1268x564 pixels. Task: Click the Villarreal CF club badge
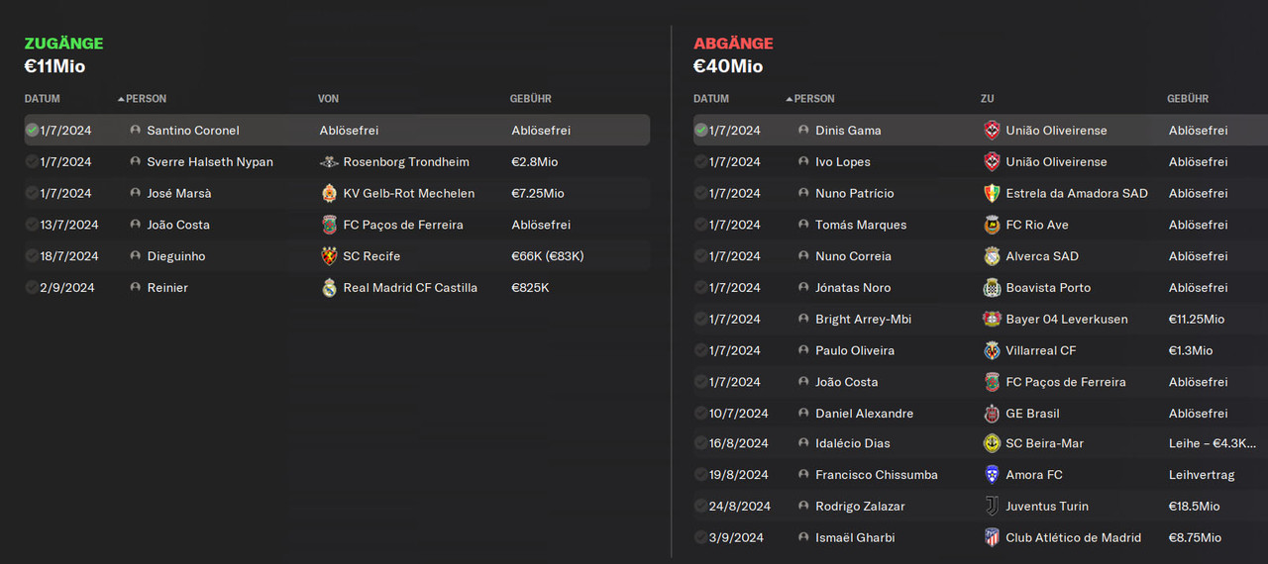[x=992, y=351]
